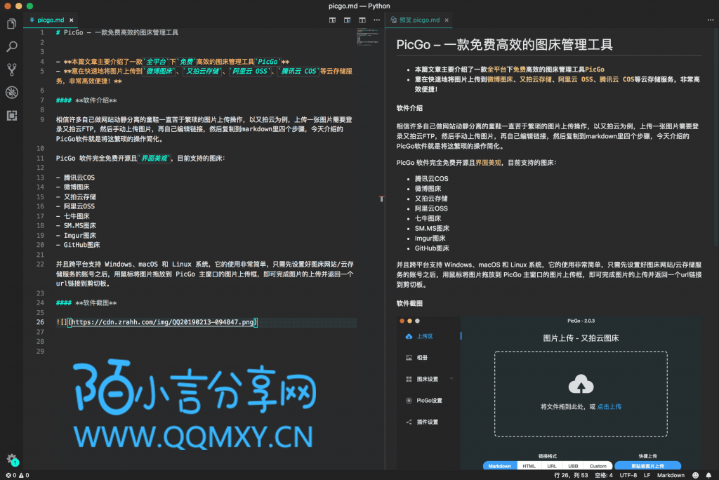Viewport: 719px width, 480px height.
Task: Click the split editor icon
Action: point(362,20)
